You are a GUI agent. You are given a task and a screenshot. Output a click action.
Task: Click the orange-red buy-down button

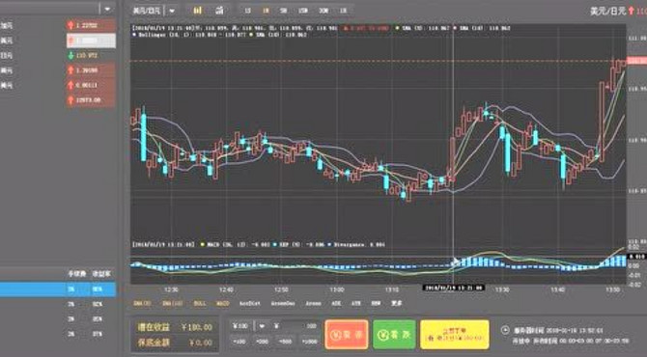[x=347, y=335]
